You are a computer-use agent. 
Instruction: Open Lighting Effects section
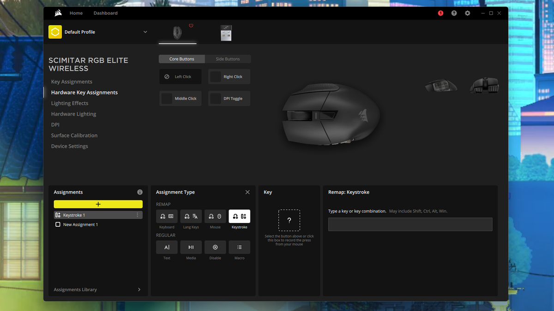click(70, 103)
